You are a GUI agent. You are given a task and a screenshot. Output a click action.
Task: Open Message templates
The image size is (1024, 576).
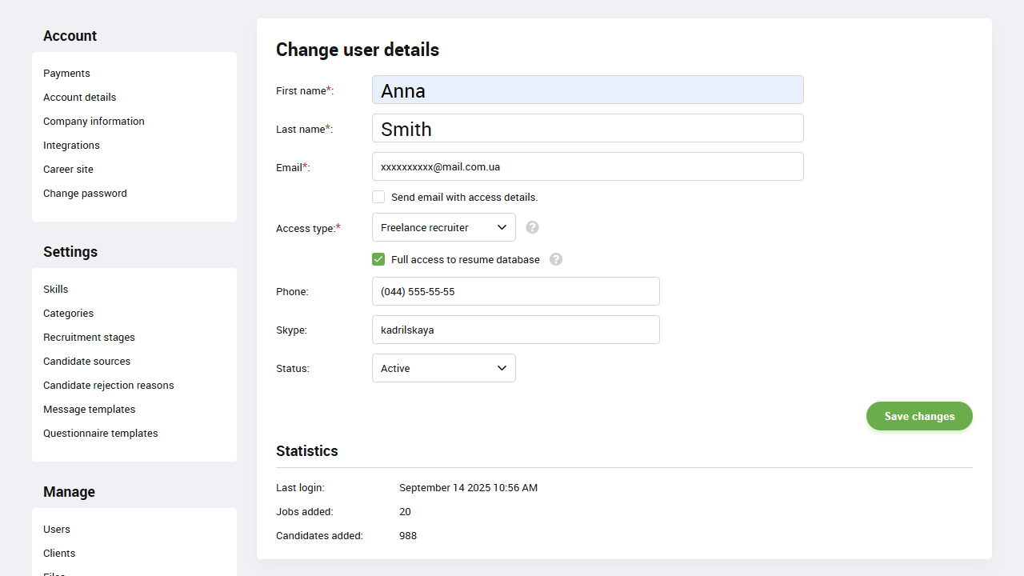pyautogui.click(x=89, y=409)
